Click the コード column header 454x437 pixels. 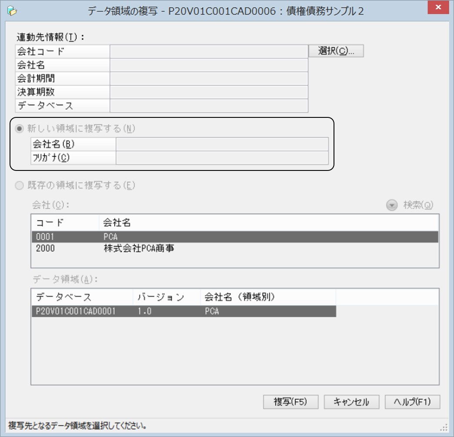click(x=65, y=223)
